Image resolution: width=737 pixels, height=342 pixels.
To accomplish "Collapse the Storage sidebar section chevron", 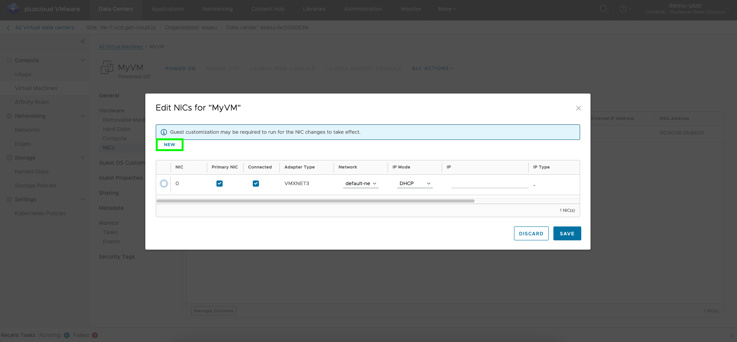I will point(82,158).
